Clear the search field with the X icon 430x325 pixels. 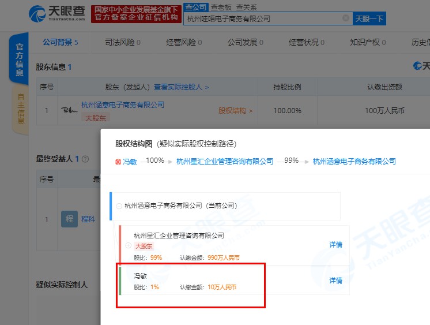pos(346,18)
